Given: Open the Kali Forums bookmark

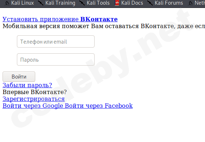Looking at the screenshot, I should point(165,3).
